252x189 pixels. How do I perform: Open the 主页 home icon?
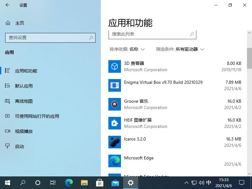pos(8,23)
